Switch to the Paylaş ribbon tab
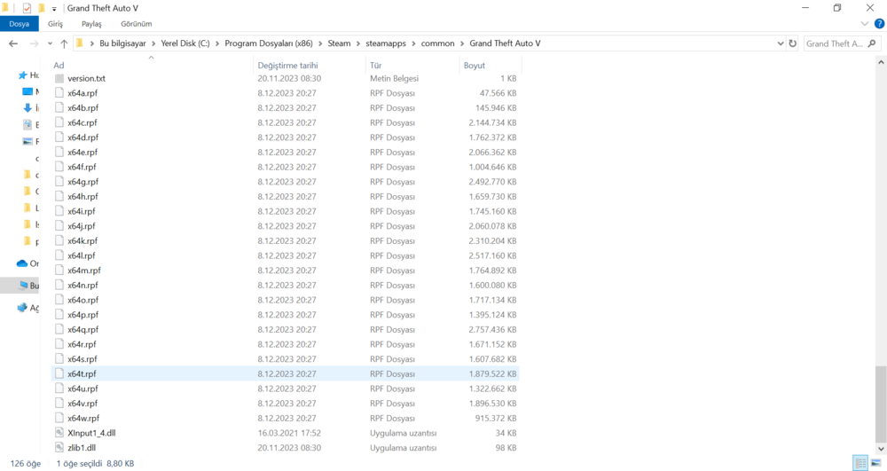 (91, 24)
